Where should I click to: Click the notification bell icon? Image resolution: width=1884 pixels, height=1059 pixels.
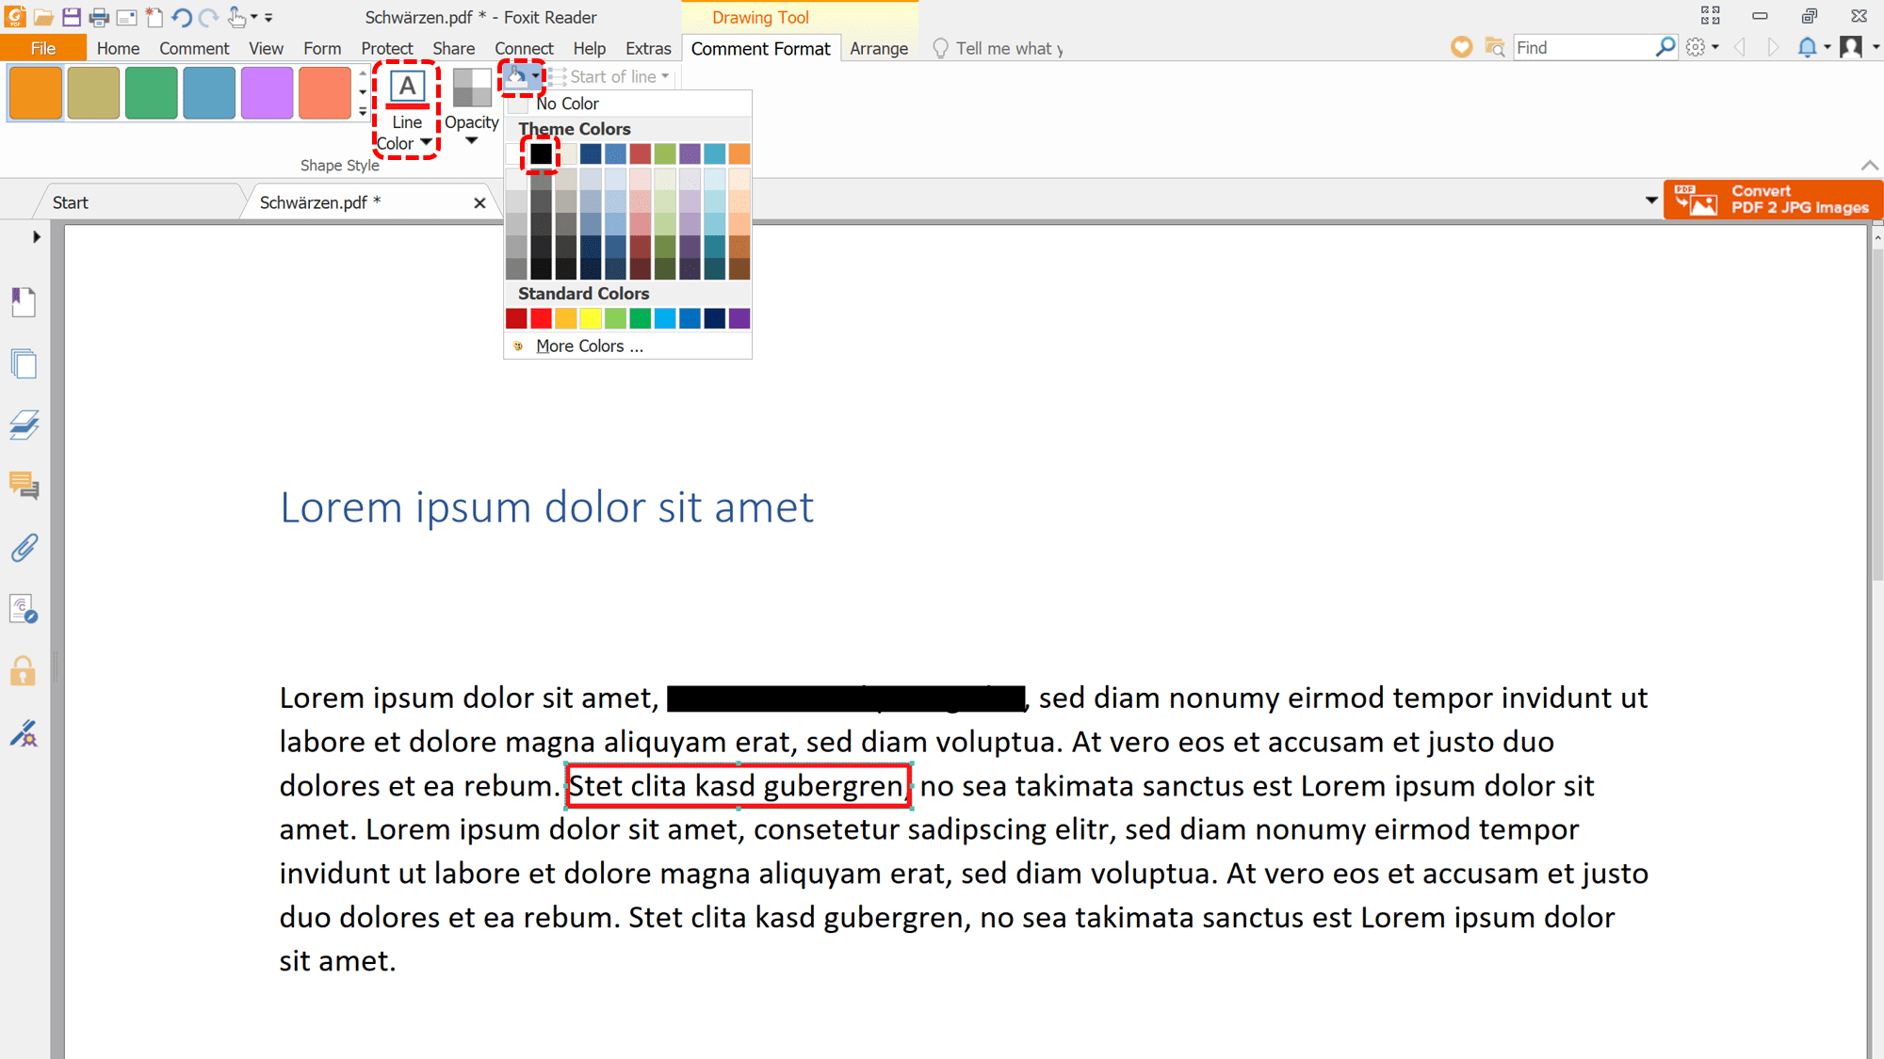pos(1806,48)
